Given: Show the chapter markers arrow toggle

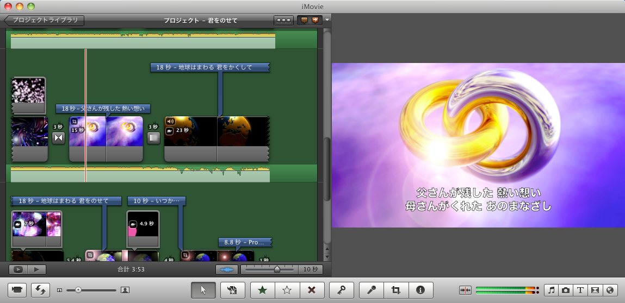Looking at the screenshot, I should coord(315,20).
